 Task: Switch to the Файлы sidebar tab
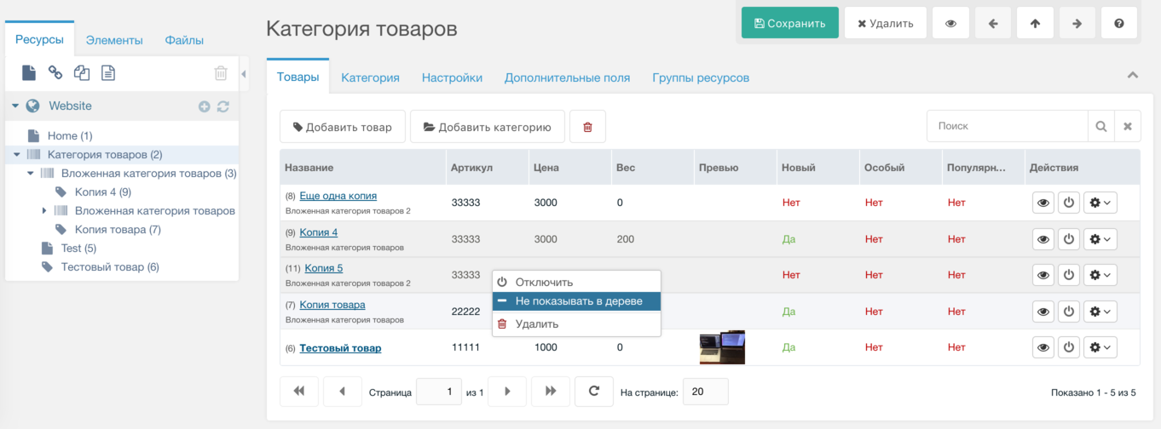[184, 40]
